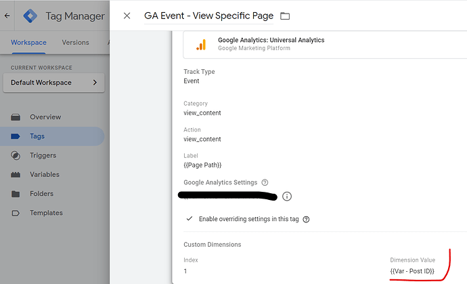
Task: Open help icon beside Enable overriding settings
Action: pos(307,219)
